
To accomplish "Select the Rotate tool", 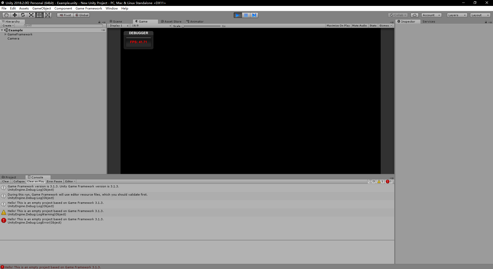I will pos(23,15).
